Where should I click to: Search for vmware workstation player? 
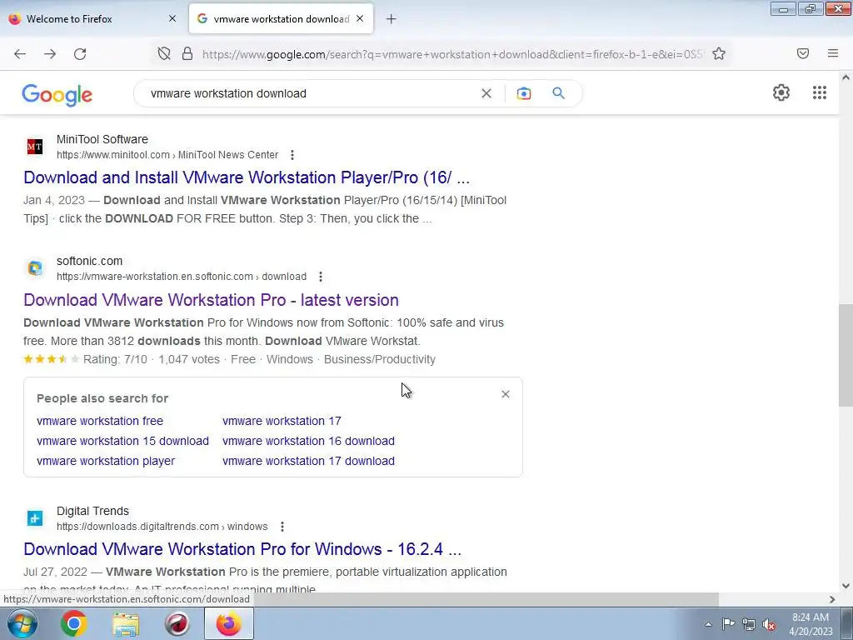tap(106, 461)
